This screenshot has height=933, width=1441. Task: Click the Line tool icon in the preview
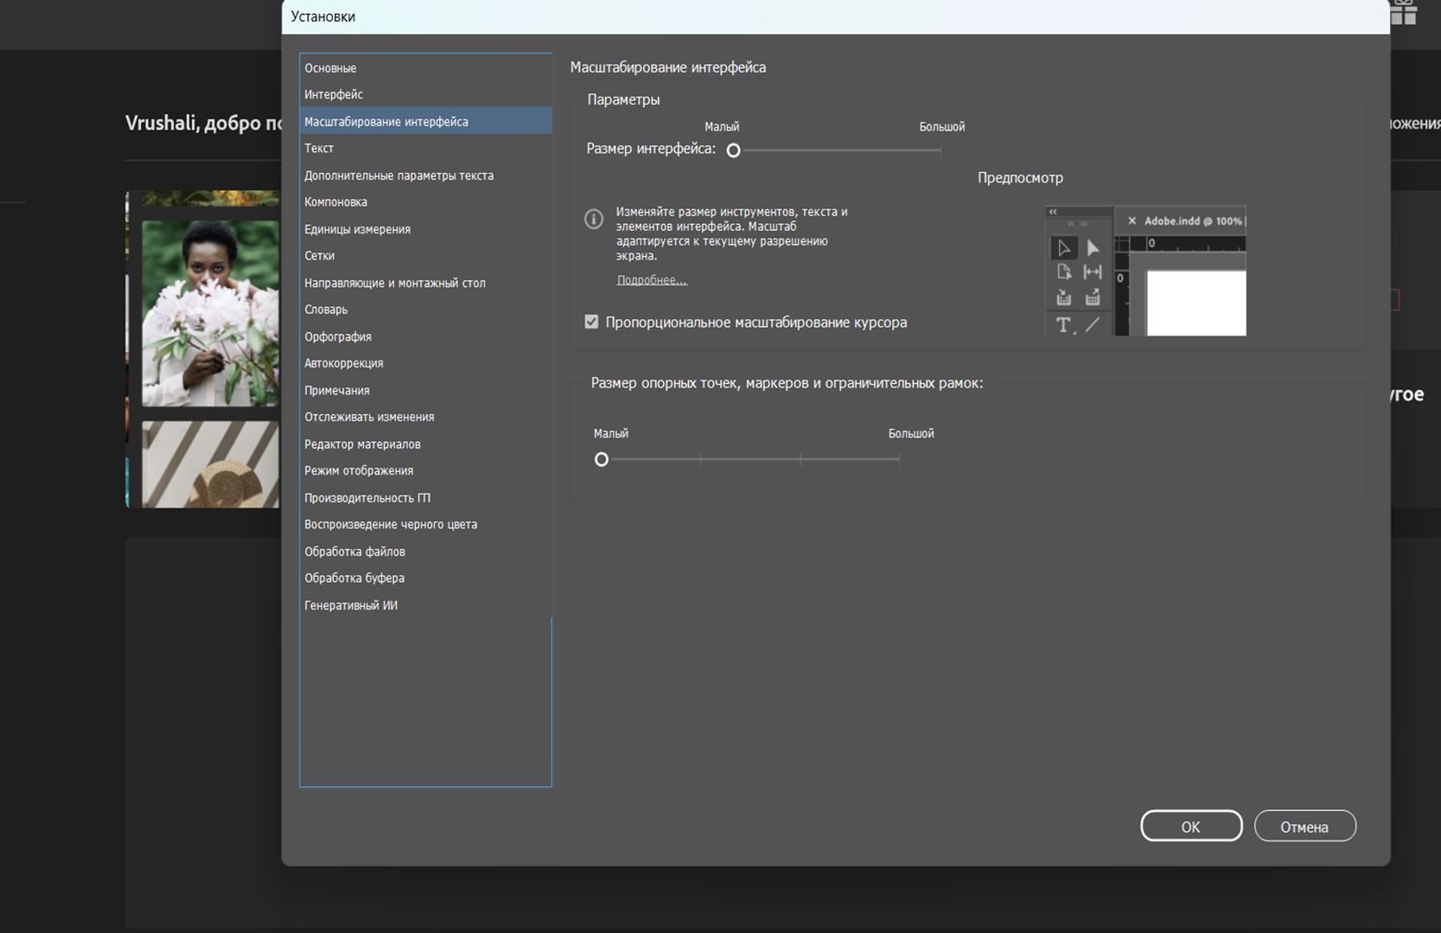[x=1093, y=325]
